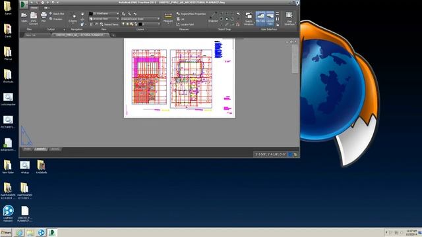
Task: Click the taskbar clock
Action: coord(411,232)
